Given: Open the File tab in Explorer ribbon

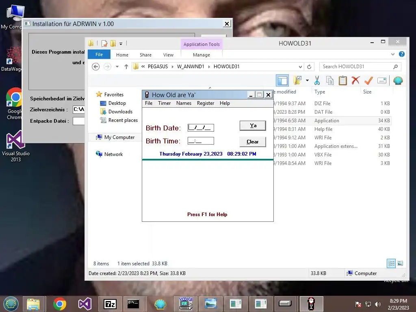Looking at the screenshot, I should 99,54.
